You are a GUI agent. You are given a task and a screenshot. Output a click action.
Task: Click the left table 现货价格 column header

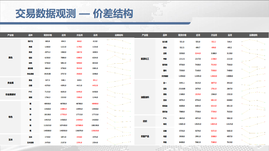tap(48, 35)
